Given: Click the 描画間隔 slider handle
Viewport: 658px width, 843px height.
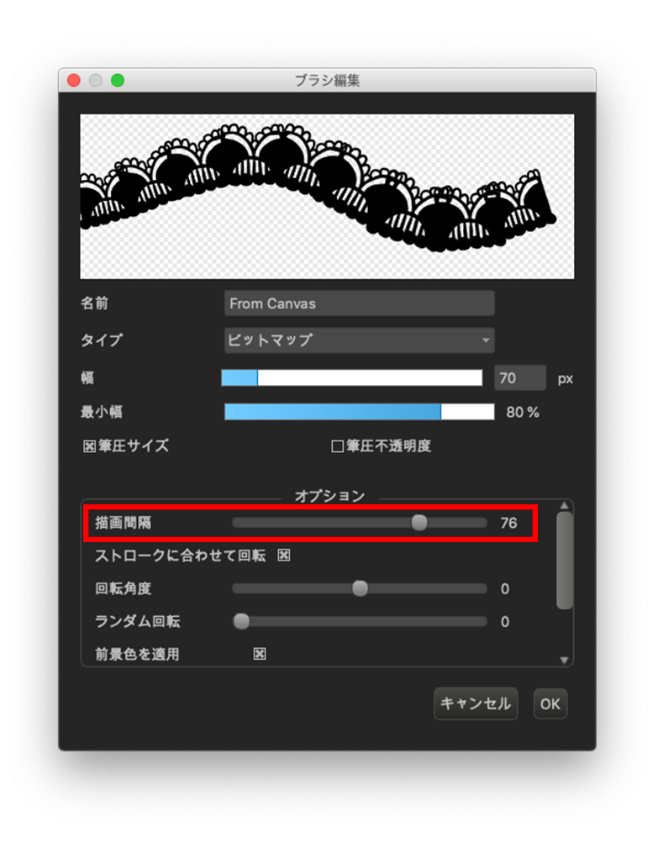Looking at the screenshot, I should pyautogui.click(x=419, y=523).
